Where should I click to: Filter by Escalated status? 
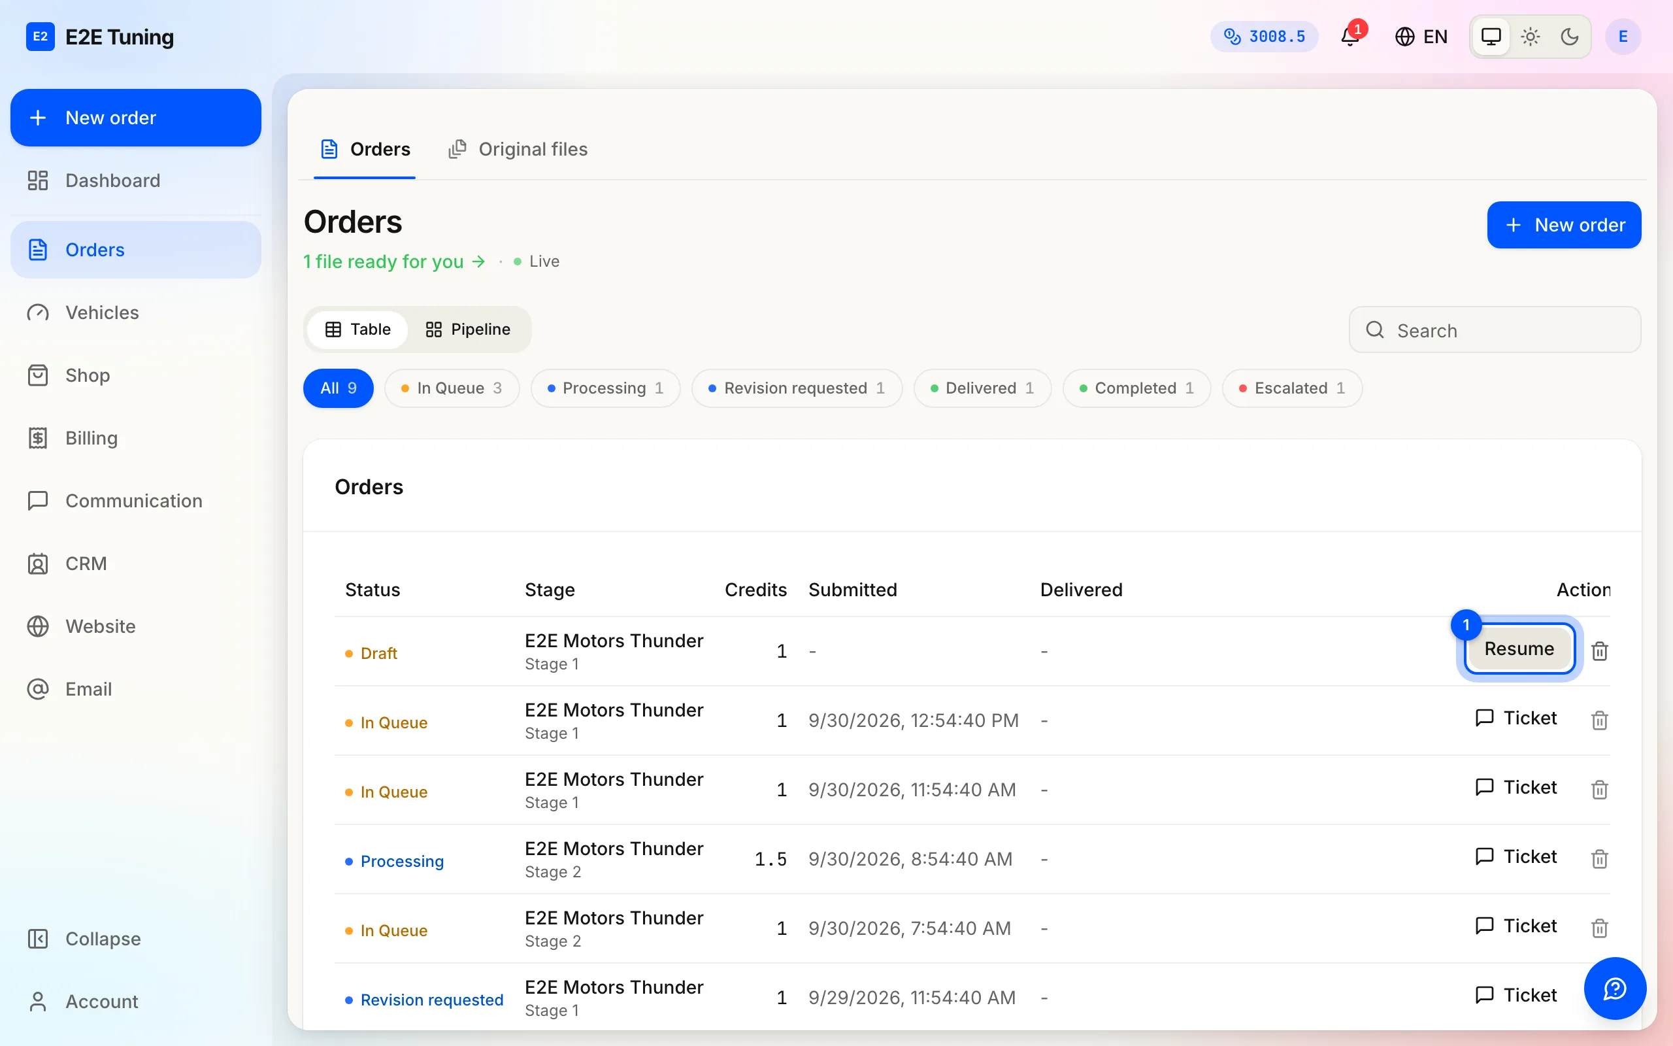[1292, 388]
